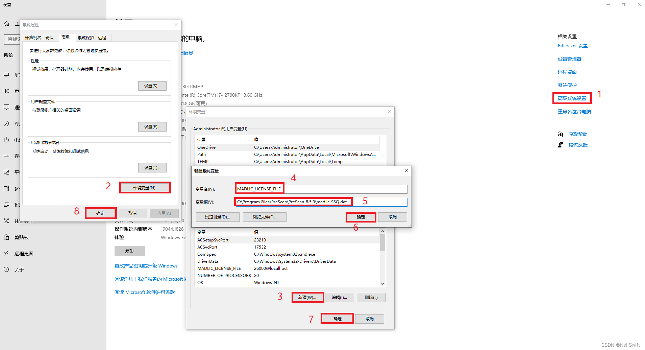Confirm the new system variable with 确定
645x350 pixels.
pyautogui.click(x=361, y=217)
